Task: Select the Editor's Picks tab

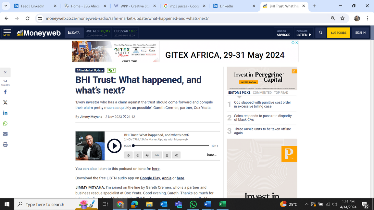Action: [x=239, y=93]
